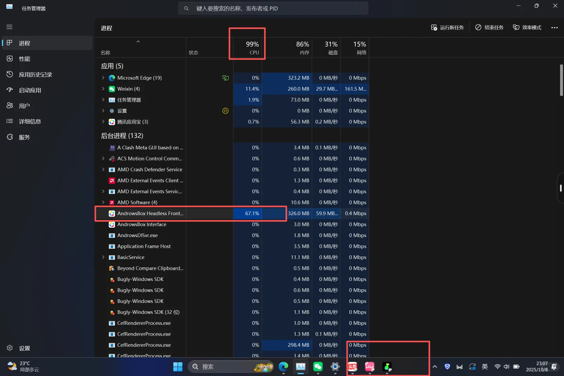Image resolution: width=564 pixels, height=376 pixels.
Task: Switch input language via 英 tray indicator
Action: 485,366
